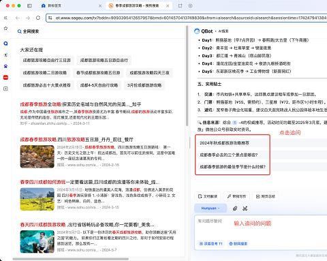Viewport: 327px width, 261px height.
Task: Open the spring Sichuan Chengdu romance result link
Action: click(x=90, y=182)
